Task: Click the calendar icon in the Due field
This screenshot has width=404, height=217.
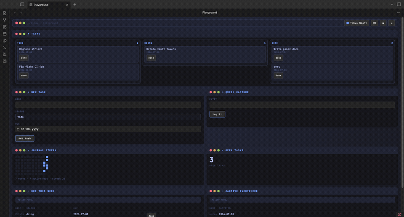Action: (18, 129)
